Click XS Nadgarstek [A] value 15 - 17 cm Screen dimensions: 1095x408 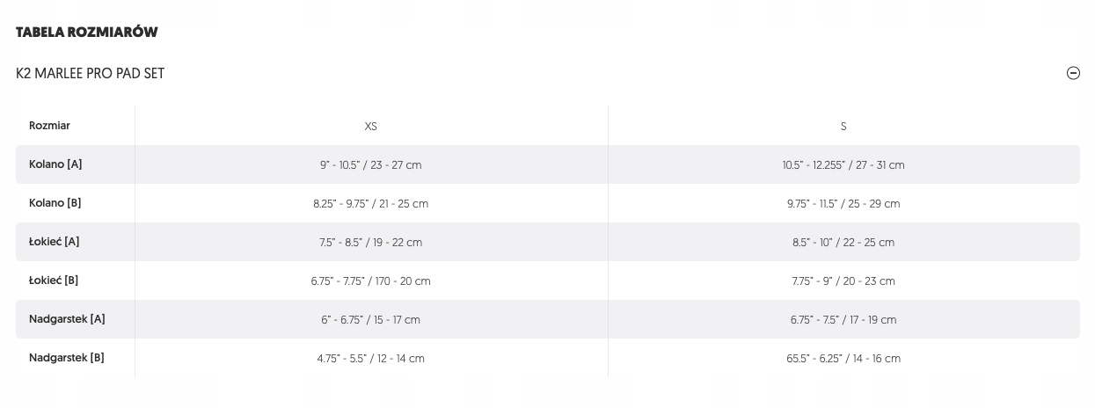(371, 320)
